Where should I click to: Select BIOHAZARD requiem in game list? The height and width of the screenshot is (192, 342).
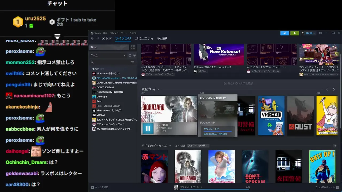pos(114,78)
